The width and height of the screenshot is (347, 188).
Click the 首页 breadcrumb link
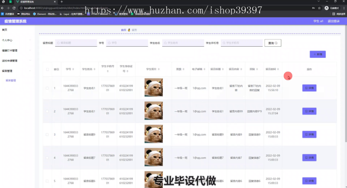click(123, 30)
